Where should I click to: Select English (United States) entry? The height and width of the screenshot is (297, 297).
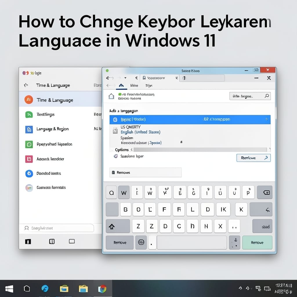pyautogui.click(x=140, y=132)
